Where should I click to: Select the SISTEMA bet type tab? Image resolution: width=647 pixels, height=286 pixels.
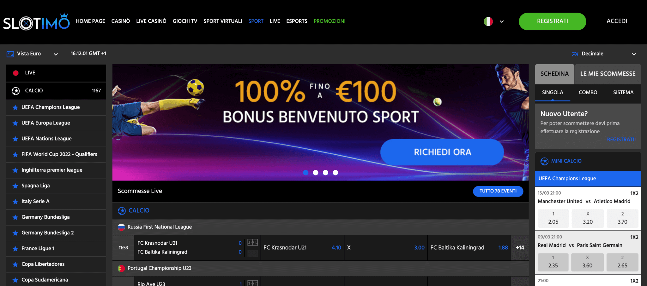click(x=623, y=93)
